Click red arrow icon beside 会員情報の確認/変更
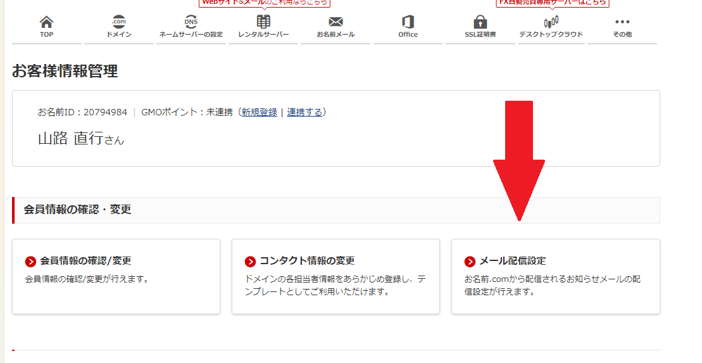Screen dimensions: 702x363 click(30, 261)
